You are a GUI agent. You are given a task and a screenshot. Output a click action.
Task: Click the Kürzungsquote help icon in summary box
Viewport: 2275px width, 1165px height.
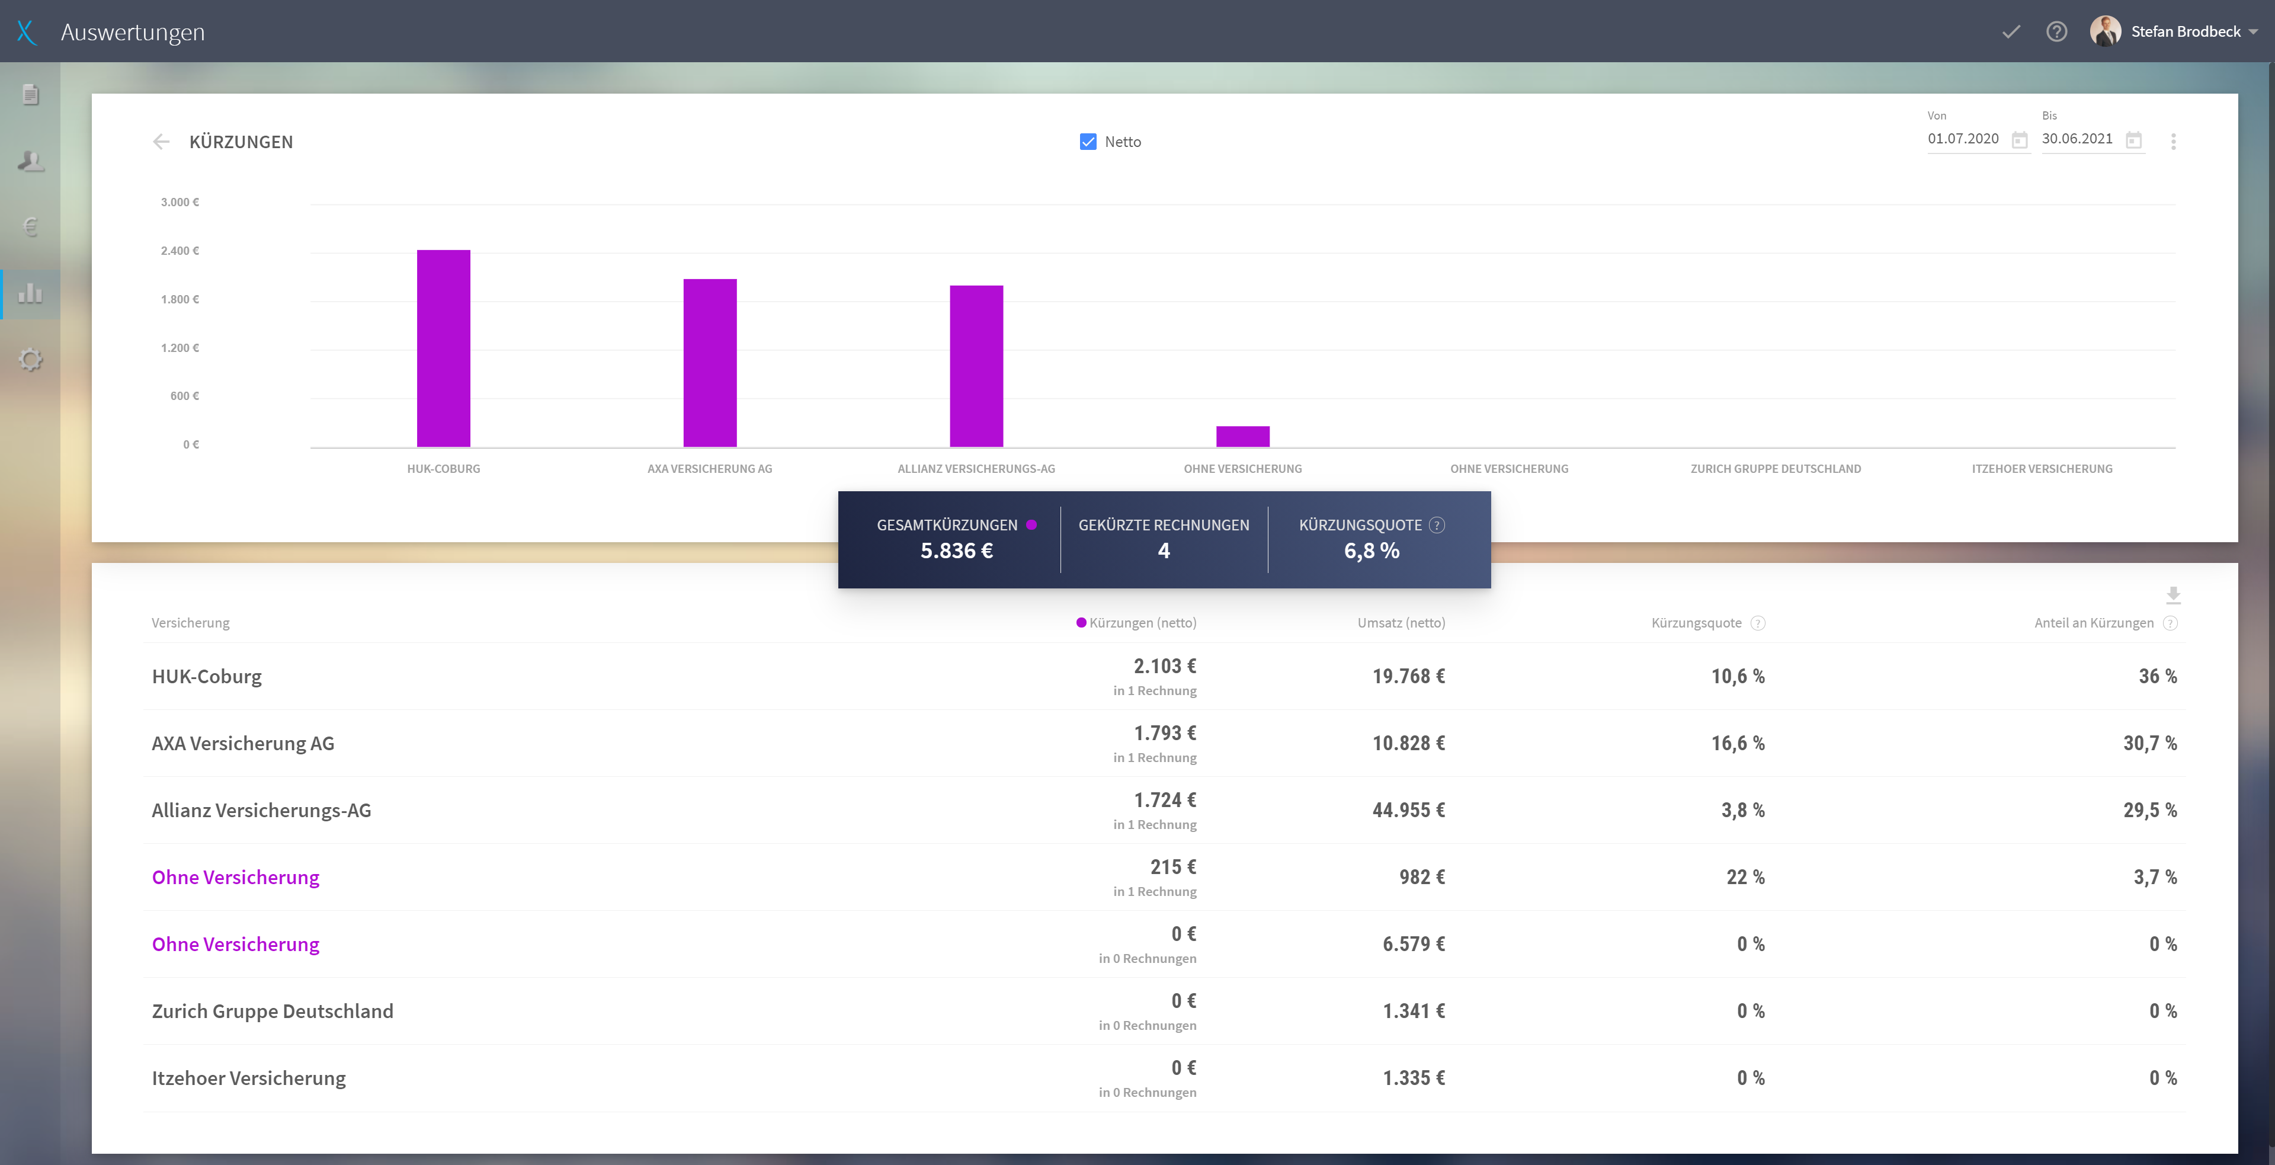[1437, 524]
